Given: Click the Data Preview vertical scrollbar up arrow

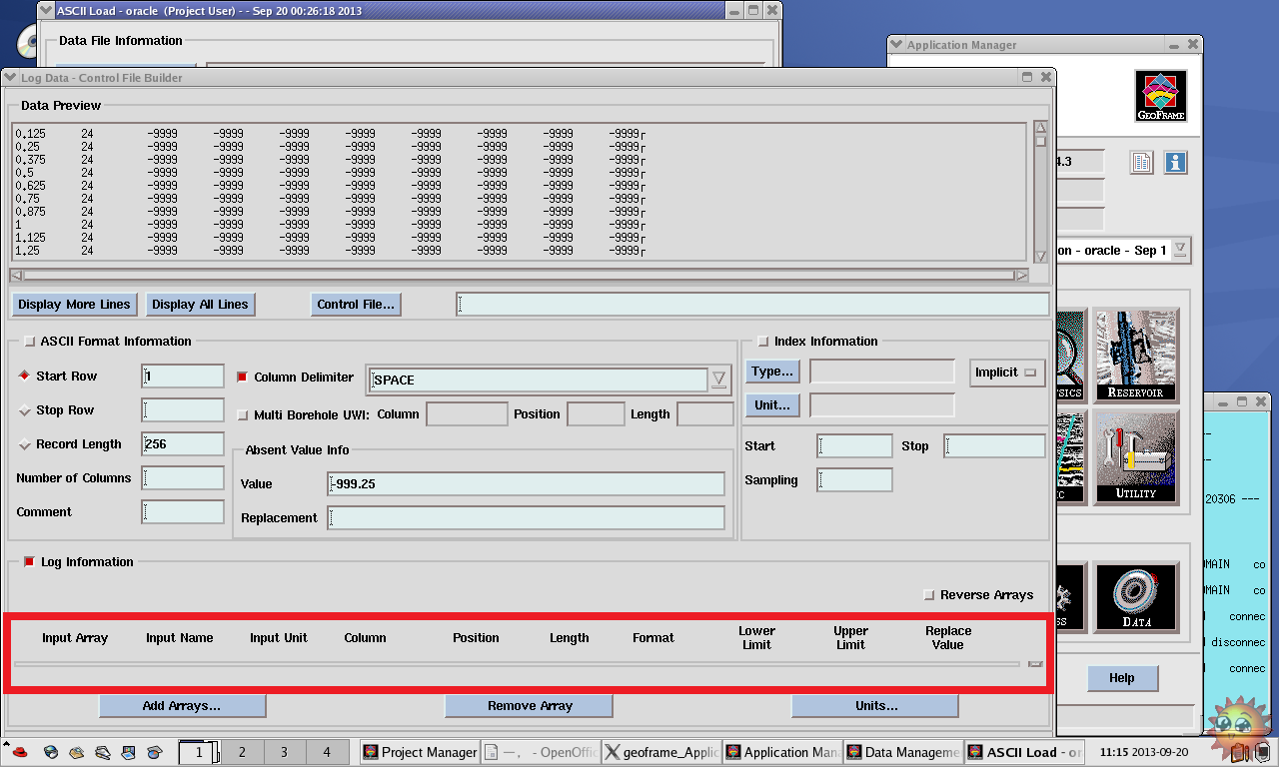Looking at the screenshot, I should coord(1040,128).
